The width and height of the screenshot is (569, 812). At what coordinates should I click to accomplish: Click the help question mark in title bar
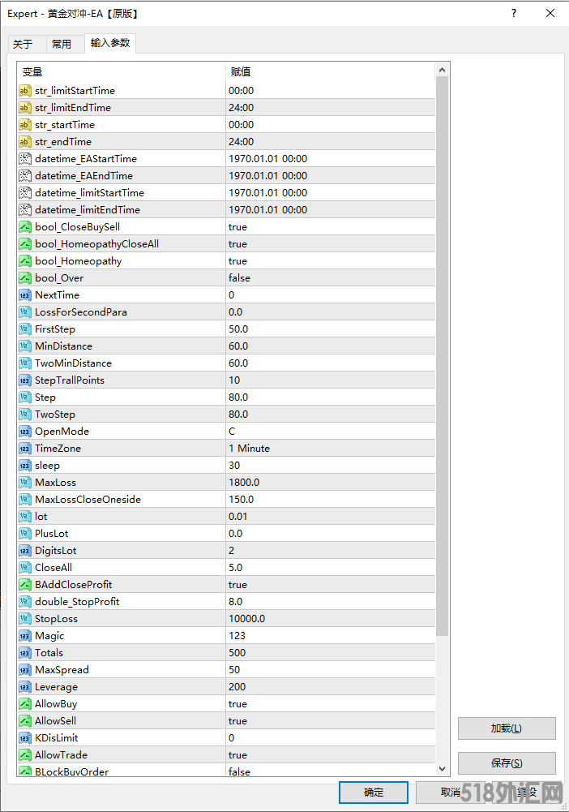514,14
